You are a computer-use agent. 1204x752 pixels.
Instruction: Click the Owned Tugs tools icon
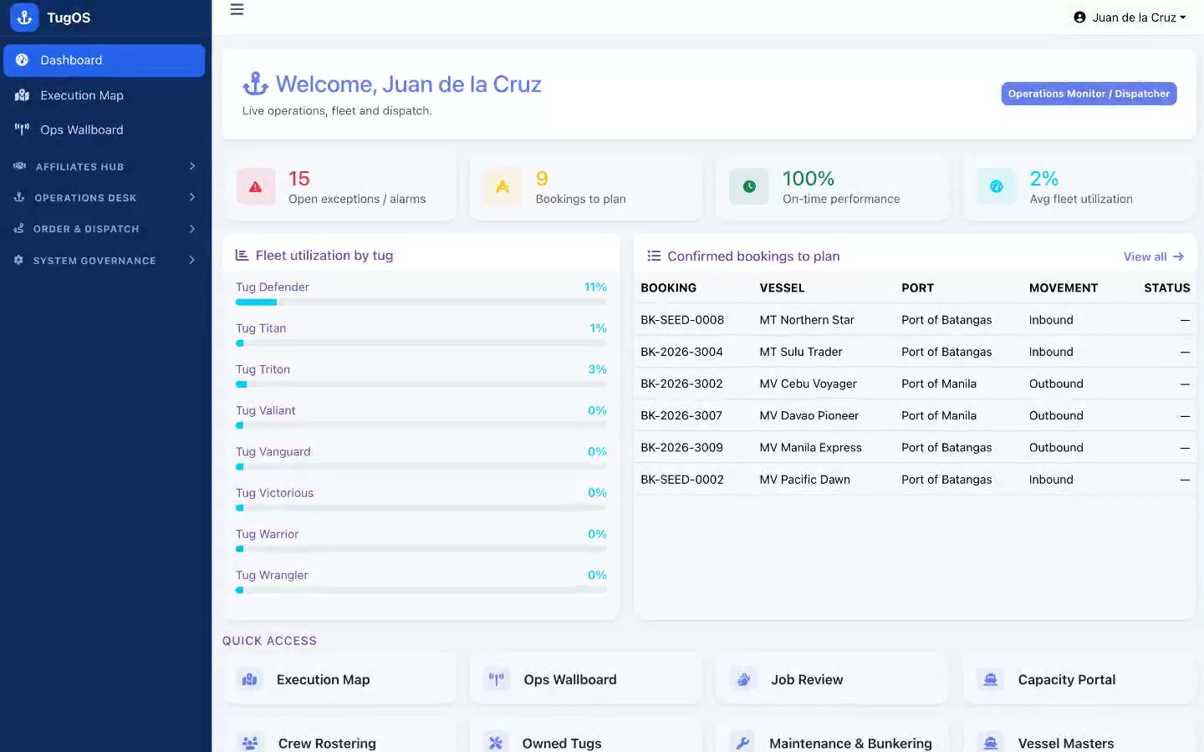point(496,743)
